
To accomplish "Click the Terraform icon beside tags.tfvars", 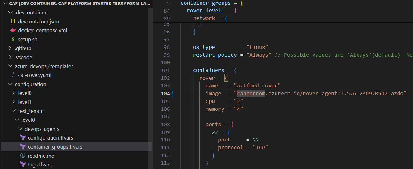I will point(23,165).
